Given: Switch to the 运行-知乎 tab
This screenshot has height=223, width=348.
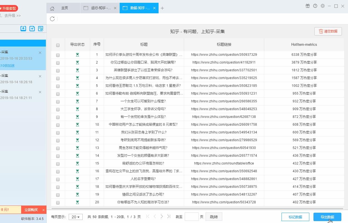Looking at the screenshot, I should point(100,8).
